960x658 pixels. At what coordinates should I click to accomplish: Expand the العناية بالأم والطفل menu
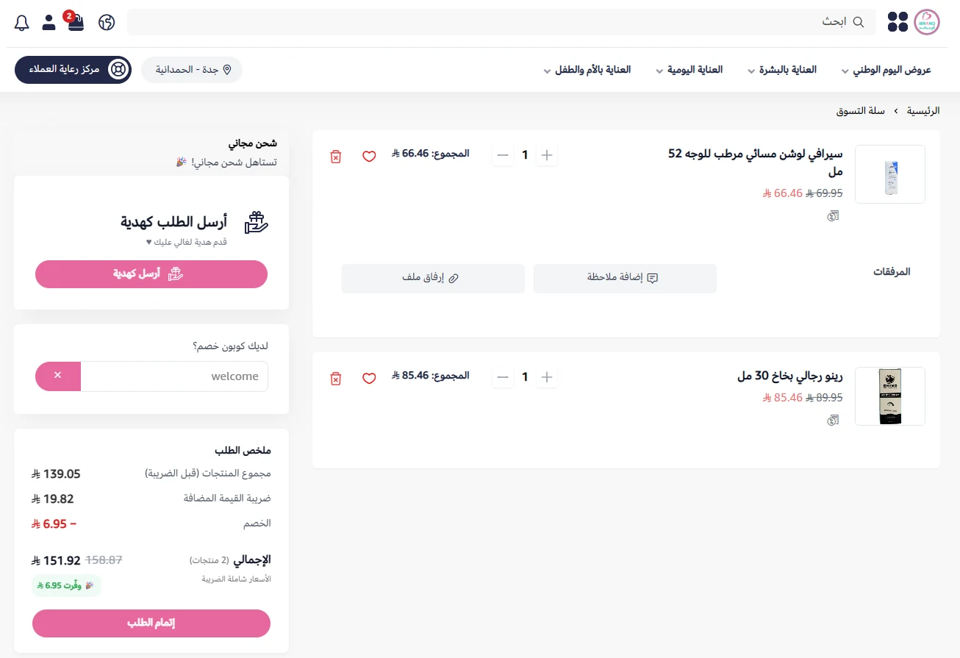587,70
